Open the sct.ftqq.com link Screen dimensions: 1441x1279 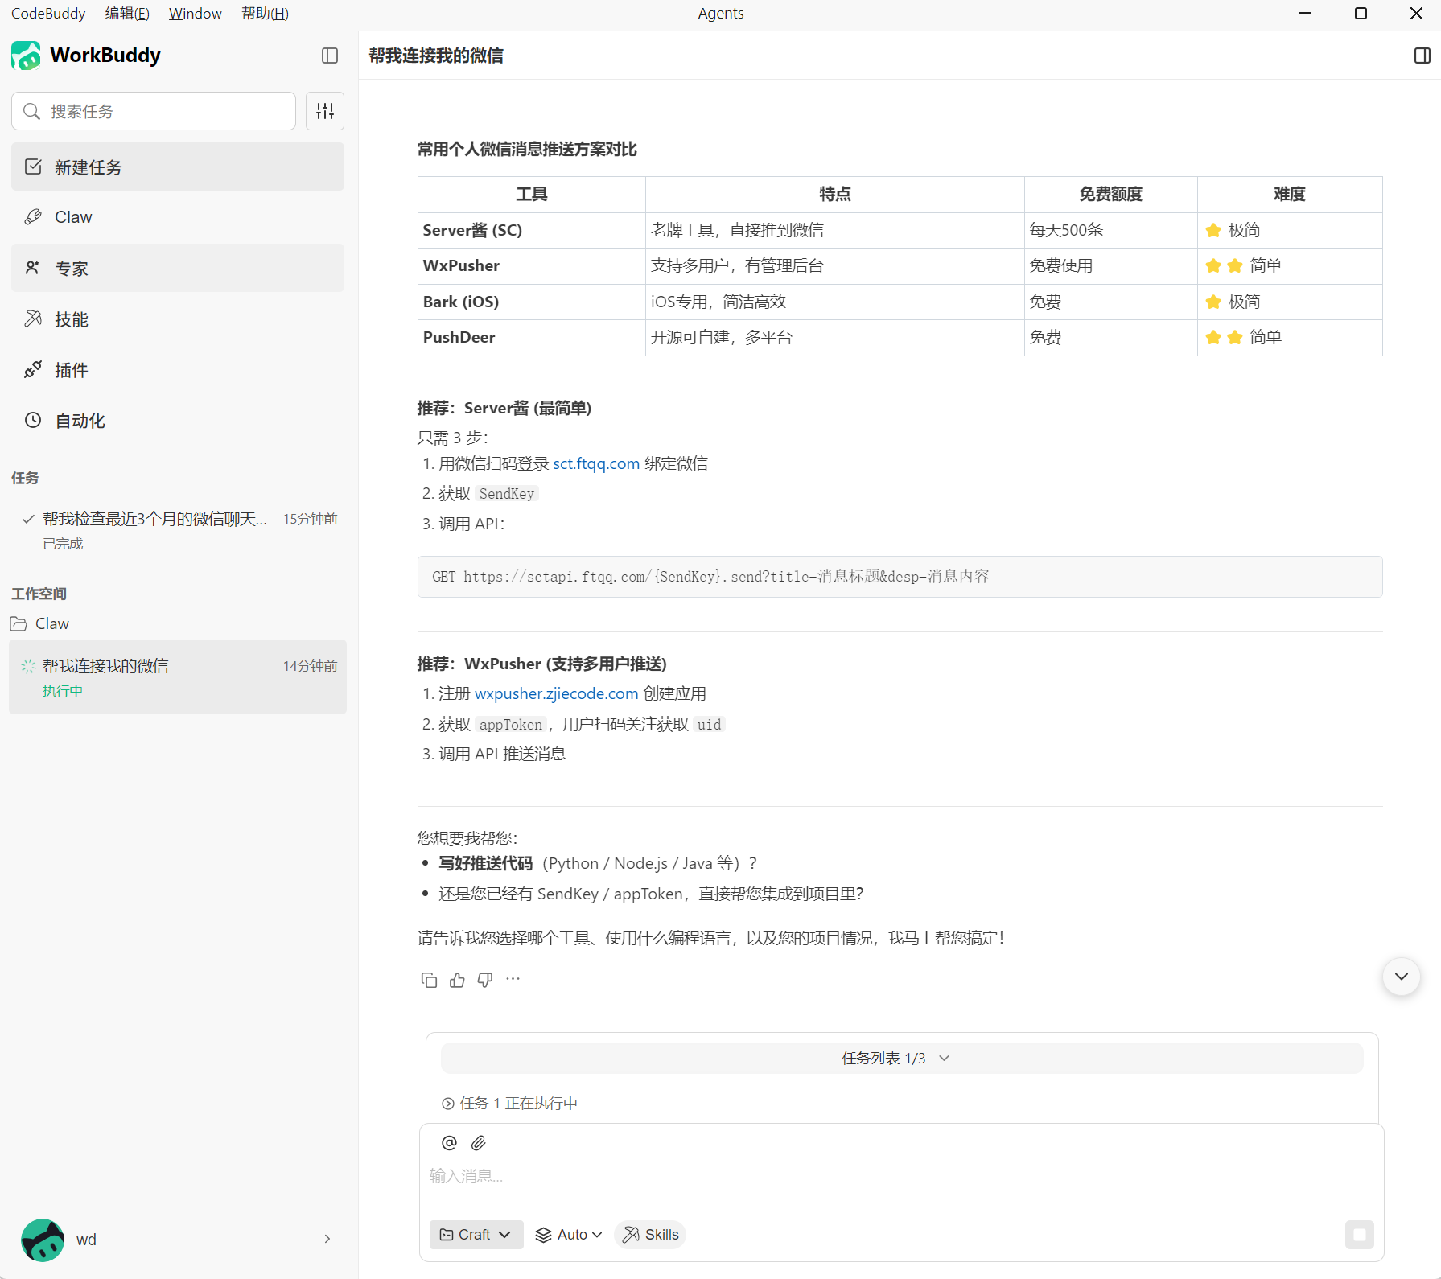pyautogui.click(x=596, y=463)
